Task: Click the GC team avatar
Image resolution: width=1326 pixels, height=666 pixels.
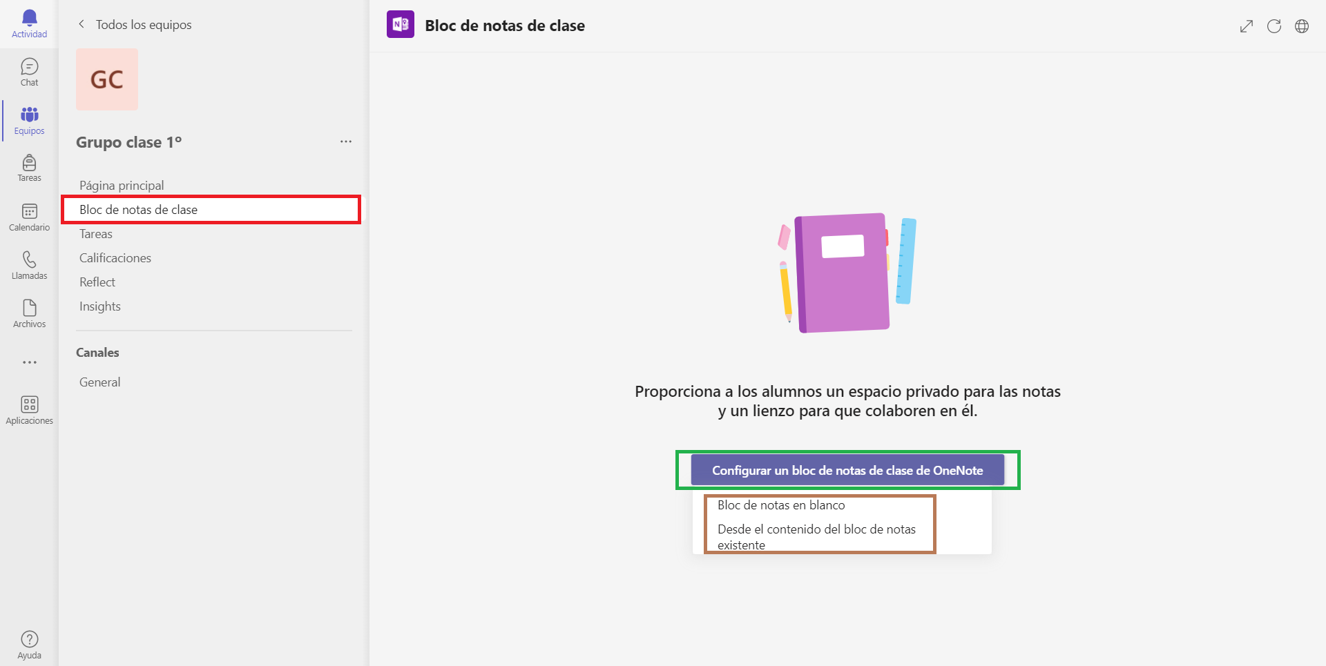Action: click(x=107, y=79)
